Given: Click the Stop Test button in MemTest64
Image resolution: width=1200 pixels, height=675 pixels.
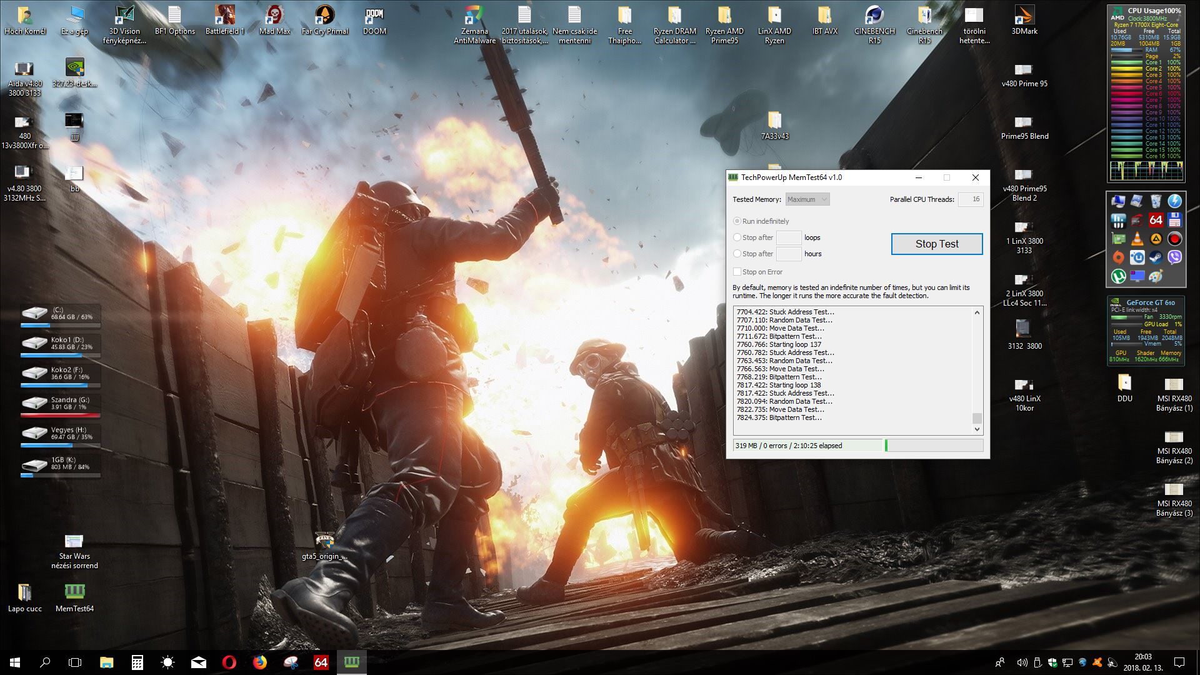Looking at the screenshot, I should [936, 244].
